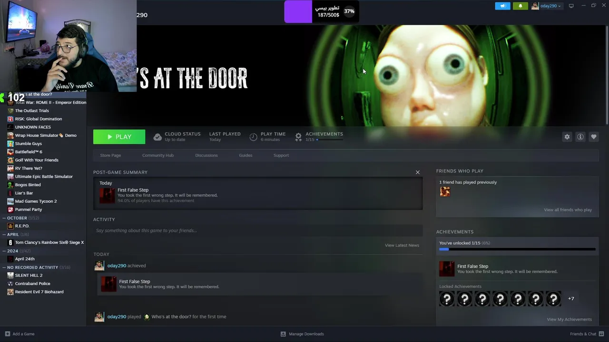Open the oday290 account dropdown
The image size is (609, 342).
(x=547, y=6)
